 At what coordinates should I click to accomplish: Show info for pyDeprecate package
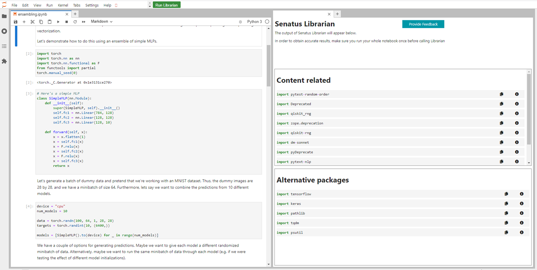click(x=517, y=152)
